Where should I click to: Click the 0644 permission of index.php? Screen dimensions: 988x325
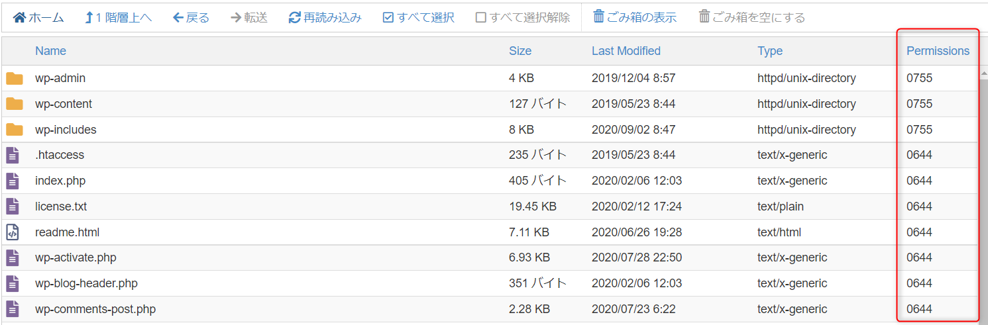click(919, 181)
